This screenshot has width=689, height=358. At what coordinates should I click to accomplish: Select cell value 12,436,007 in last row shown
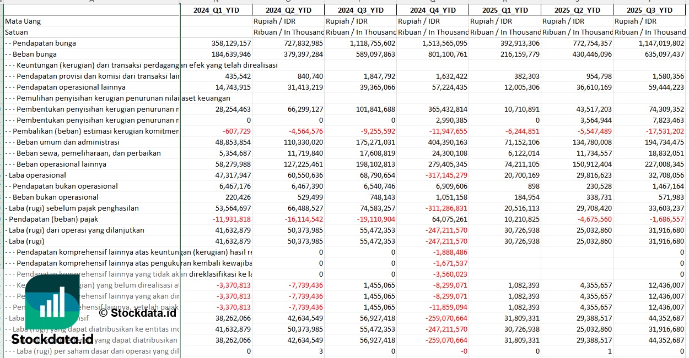[x=665, y=307]
